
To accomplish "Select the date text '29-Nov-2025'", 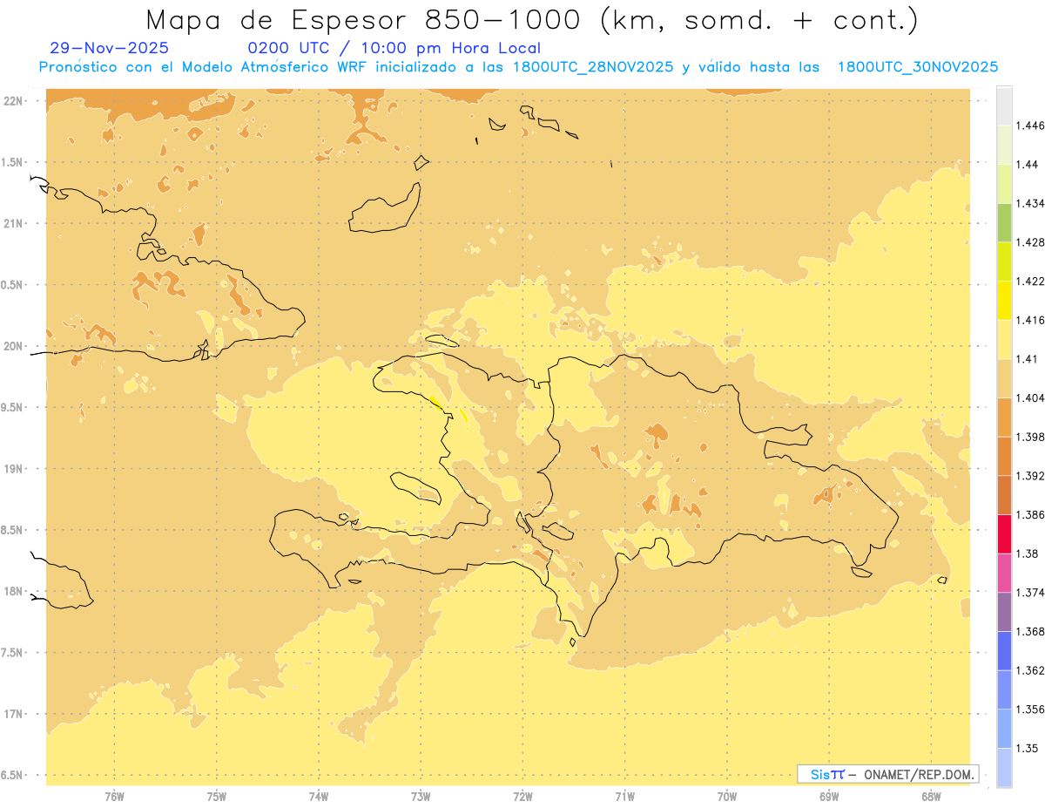I will point(110,48).
